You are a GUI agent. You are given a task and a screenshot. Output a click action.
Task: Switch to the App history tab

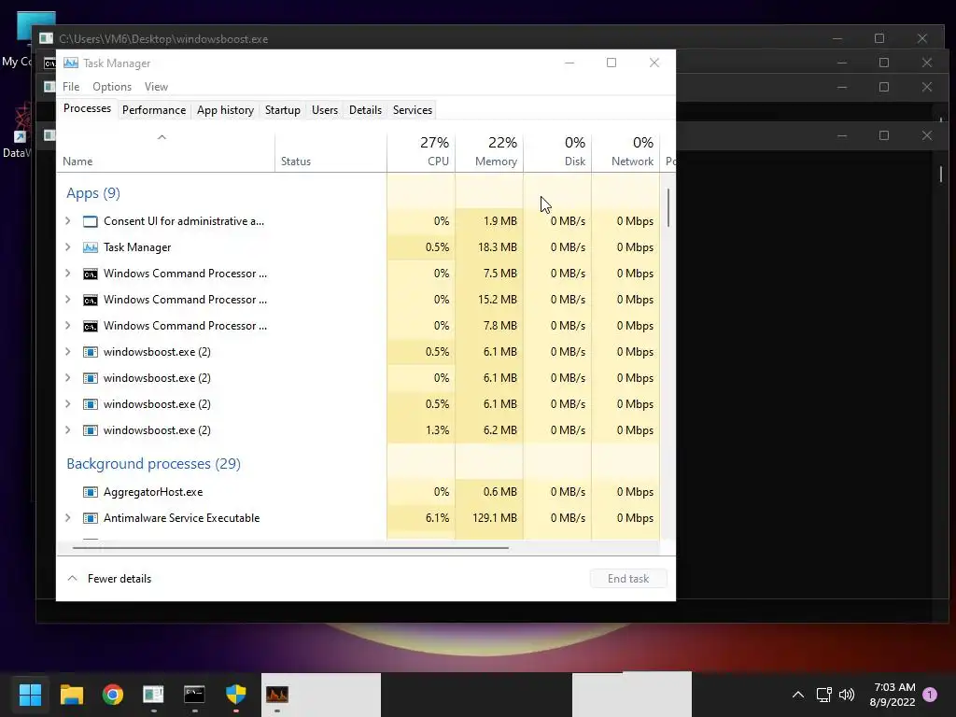225,110
